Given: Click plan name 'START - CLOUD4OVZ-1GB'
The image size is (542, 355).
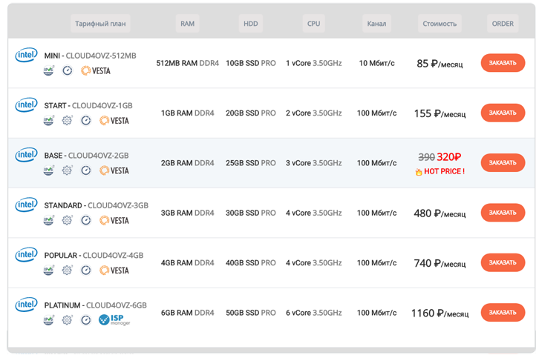Looking at the screenshot, I should coord(88,105).
